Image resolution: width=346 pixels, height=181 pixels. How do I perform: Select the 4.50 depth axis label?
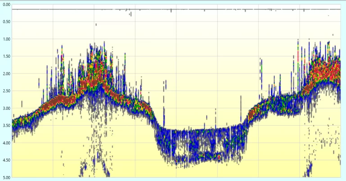point(7,160)
